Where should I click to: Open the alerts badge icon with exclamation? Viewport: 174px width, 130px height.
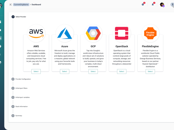point(143,4)
